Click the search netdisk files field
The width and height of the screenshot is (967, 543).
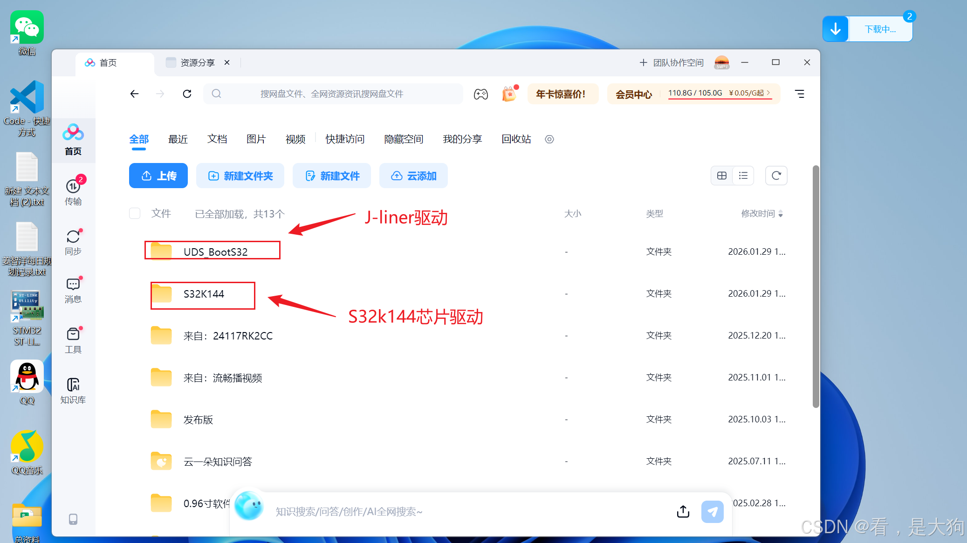click(x=332, y=94)
